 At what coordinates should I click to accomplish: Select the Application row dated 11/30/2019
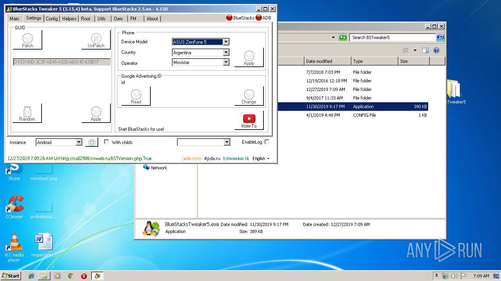353,107
